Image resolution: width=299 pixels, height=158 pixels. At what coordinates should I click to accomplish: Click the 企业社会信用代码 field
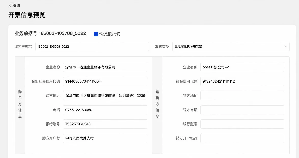coord(105,81)
